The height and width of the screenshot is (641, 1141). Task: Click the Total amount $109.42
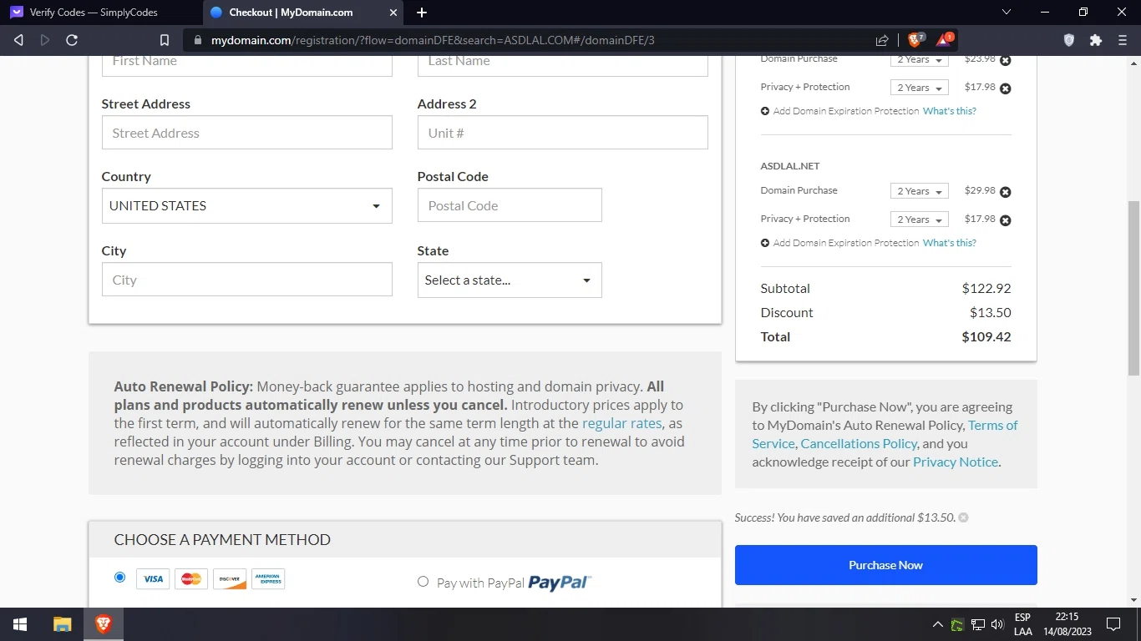click(986, 336)
